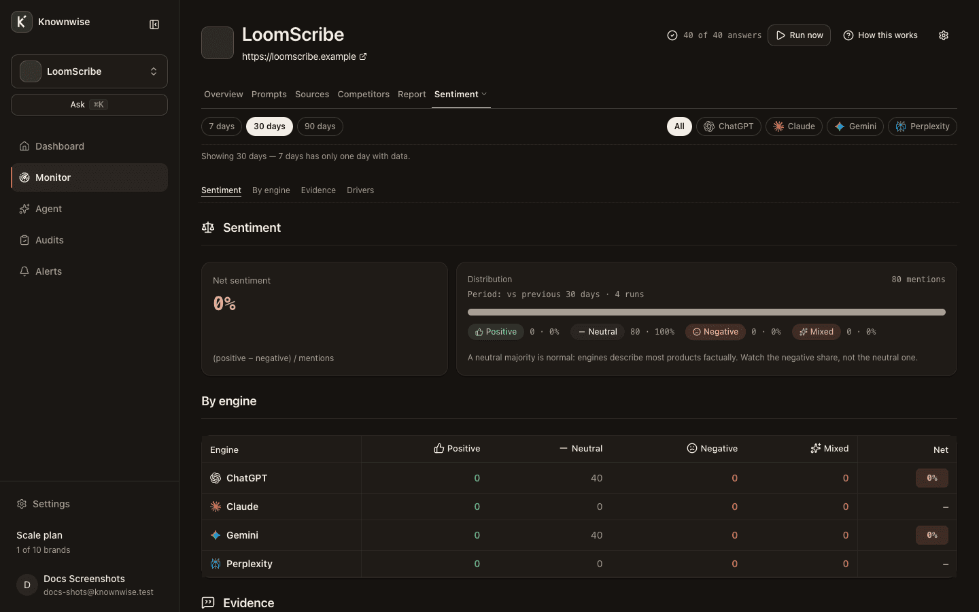Filter results to the ChatGPT engine
Viewport: 979px width, 612px height.
pyautogui.click(x=729, y=126)
